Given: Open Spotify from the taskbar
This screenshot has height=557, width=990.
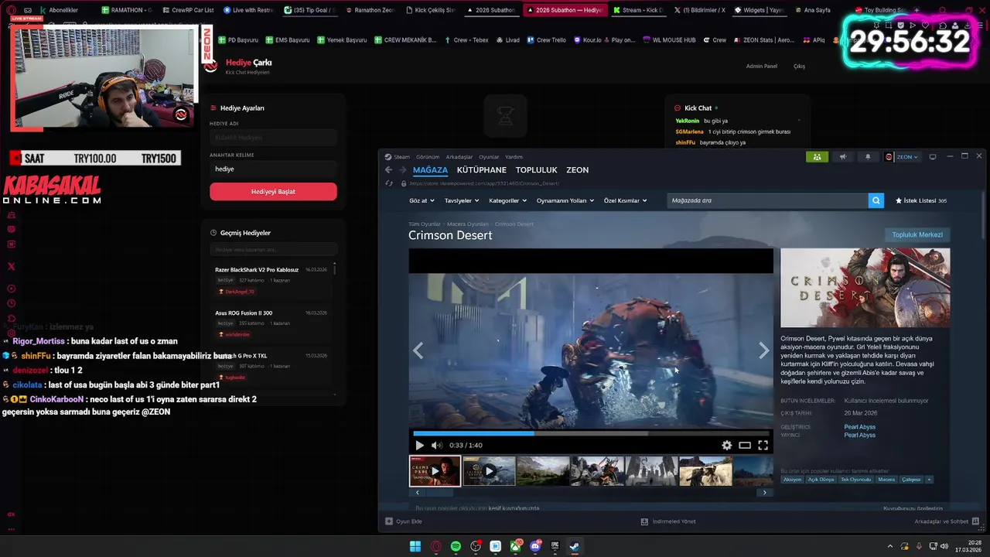Looking at the screenshot, I should (x=456, y=546).
